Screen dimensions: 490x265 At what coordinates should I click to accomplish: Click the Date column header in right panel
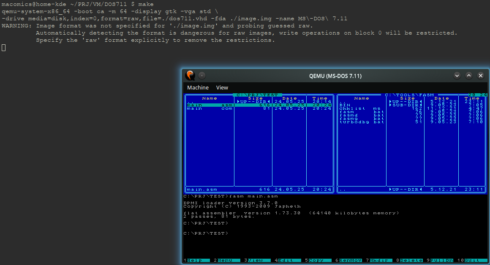(x=441, y=98)
